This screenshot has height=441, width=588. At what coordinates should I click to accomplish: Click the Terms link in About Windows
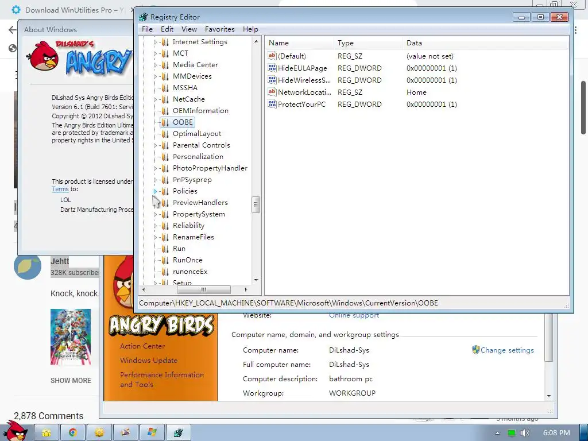[x=60, y=189]
